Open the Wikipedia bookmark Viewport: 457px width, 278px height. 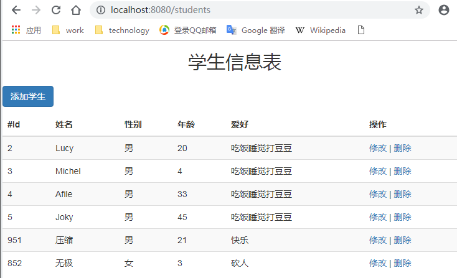321,30
